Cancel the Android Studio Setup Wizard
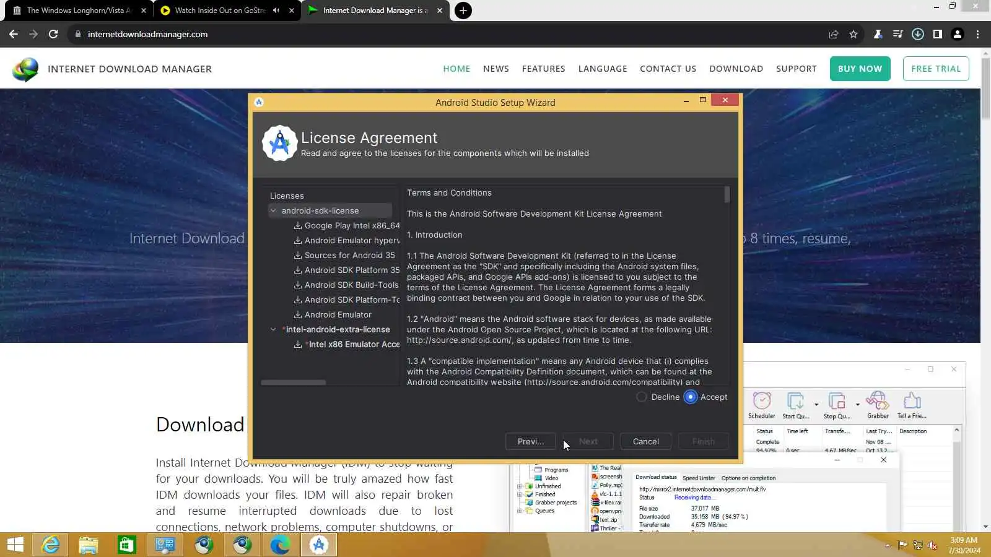The height and width of the screenshot is (557, 991). point(646,442)
